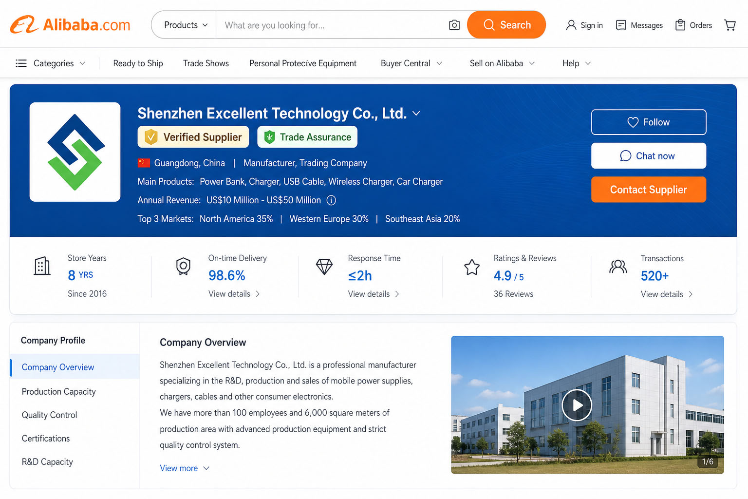This screenshot has width=748, height=499.
Task: Expand the company name chevron
Action: pyautogui.click(x=416, y=114)
